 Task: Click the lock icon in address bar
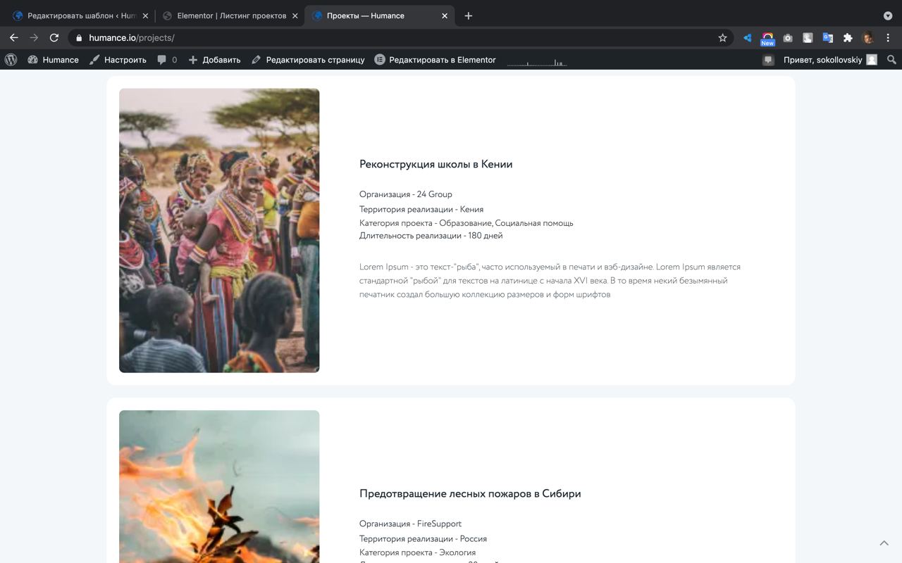coord(79,38)
